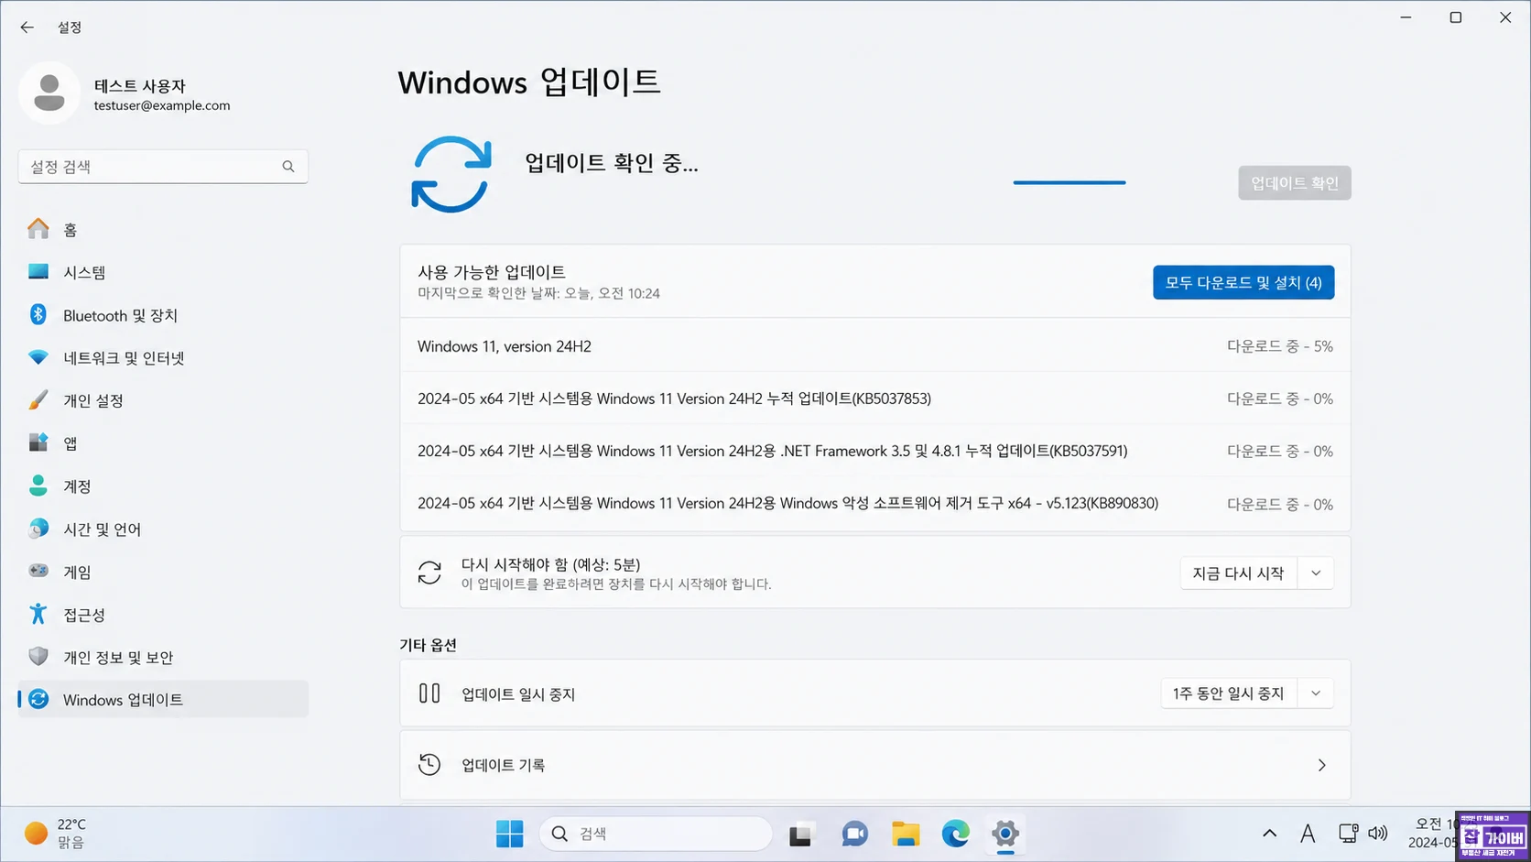Open the Bluetooth 및 장치 icon
Screen dimensions: 1531x862
click(38, 315)
